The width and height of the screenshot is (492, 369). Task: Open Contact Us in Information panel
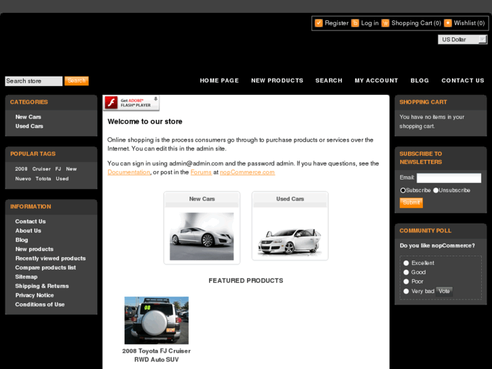30,221
